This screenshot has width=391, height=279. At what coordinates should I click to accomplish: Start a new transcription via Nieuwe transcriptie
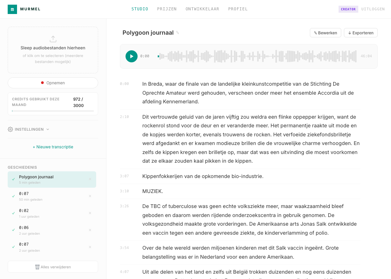[53, 146]
